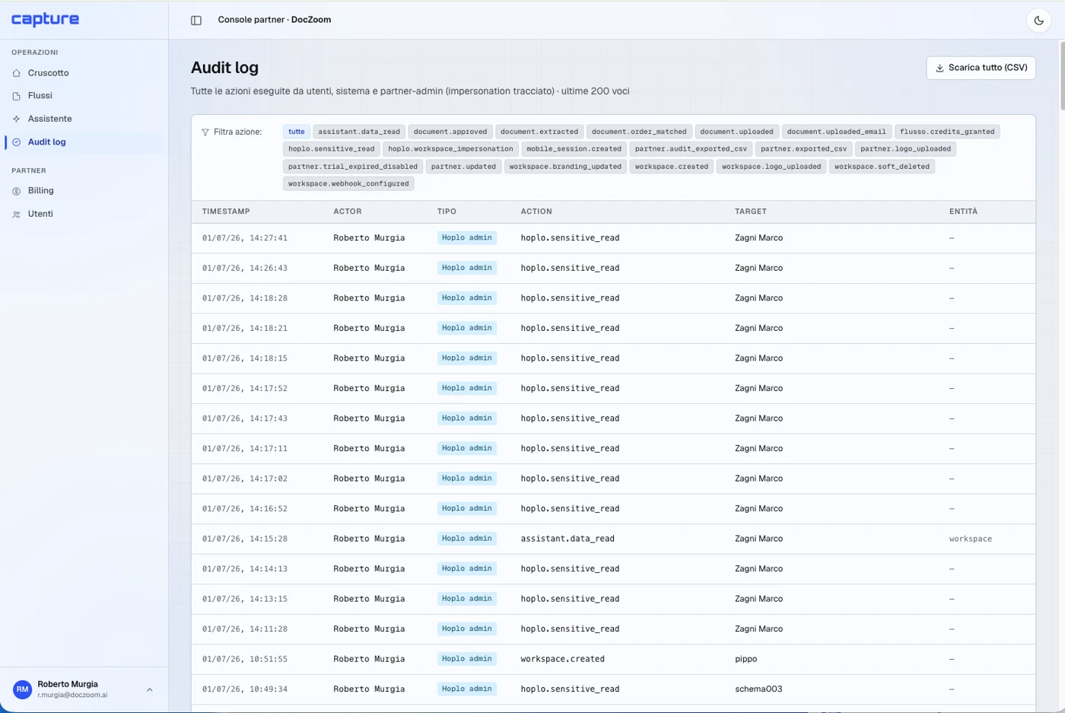The width and height of the screenshot is (1065, 713).
Task: Filter by hoplo.sensitive_read action
Action: [332, 149]
